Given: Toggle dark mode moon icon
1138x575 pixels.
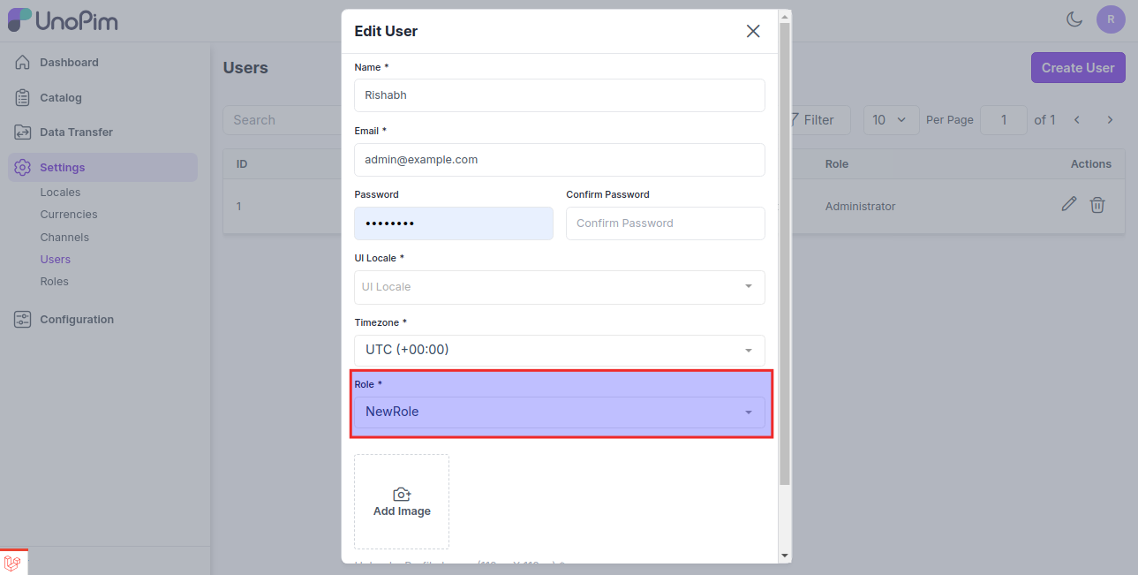Looking at the screenshot, I should click(x=1074, y=19).
